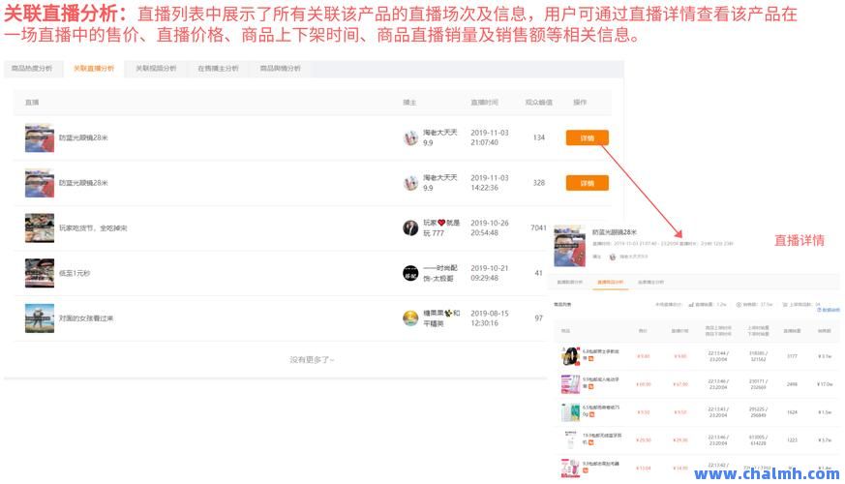Click orange shop icon in the 1223-sales row

point(590,442)
